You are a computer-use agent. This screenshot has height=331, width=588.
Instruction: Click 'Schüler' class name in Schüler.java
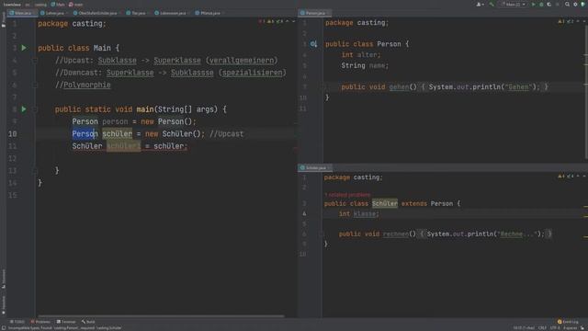pyautogui.click(x=385, y=204)
